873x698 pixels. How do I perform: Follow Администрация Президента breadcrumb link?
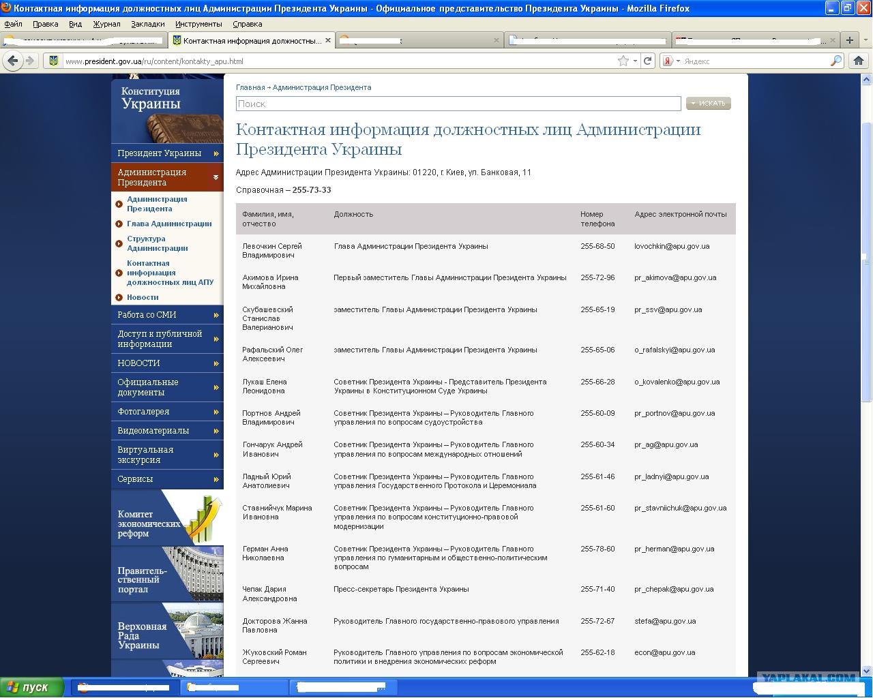(322, 87)
